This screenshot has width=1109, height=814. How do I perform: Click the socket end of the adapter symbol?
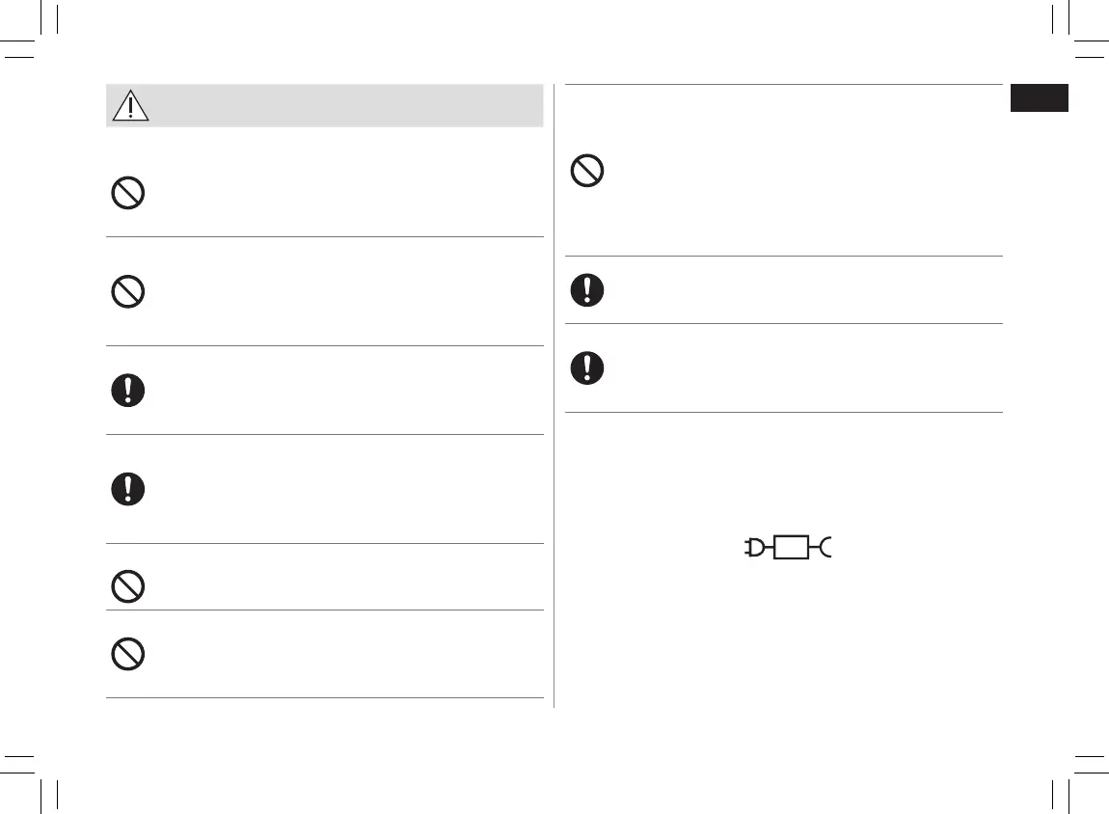pos(825,549)
